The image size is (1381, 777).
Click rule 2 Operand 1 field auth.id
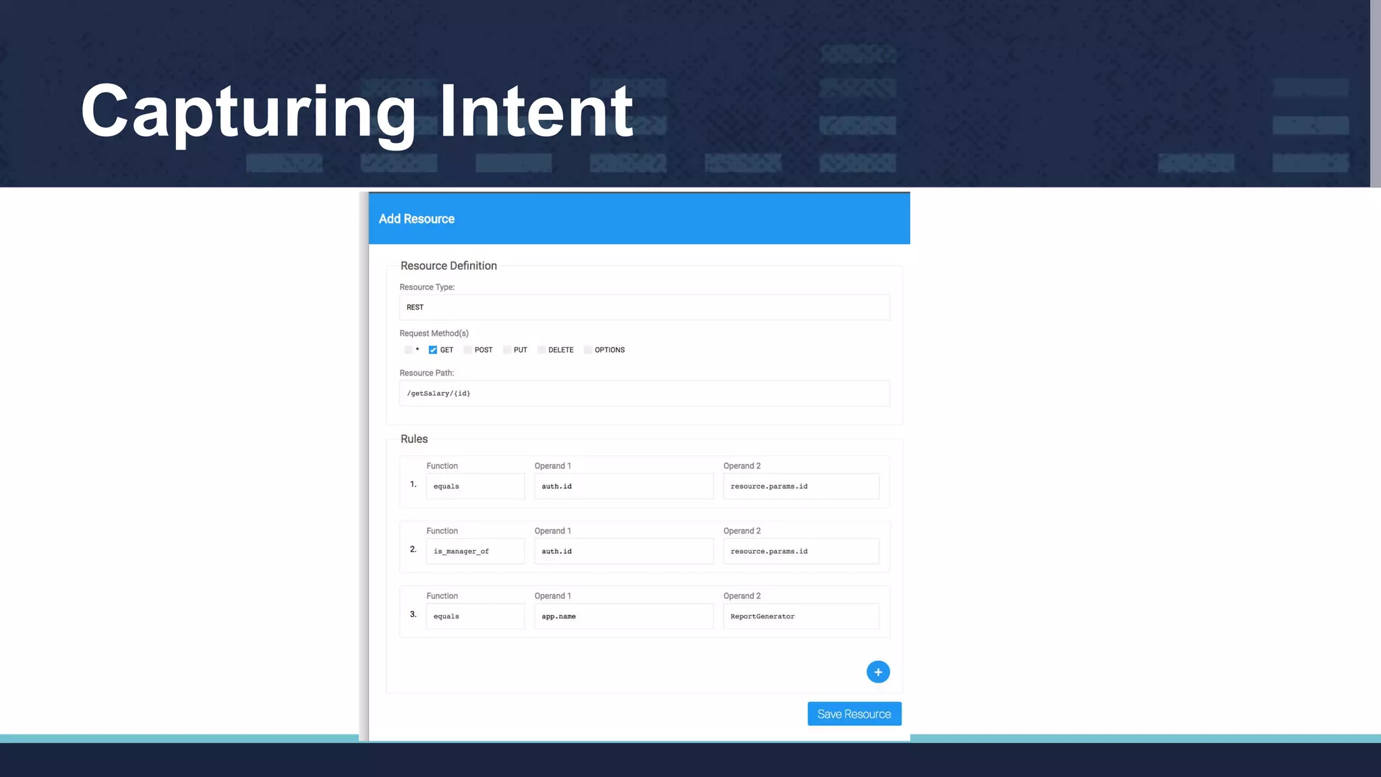click(x=624, y=551)
